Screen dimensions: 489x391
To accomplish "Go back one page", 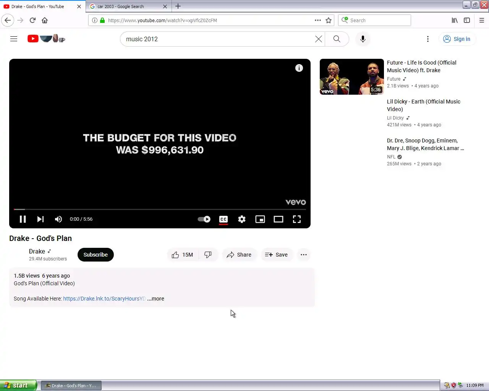I will 8,20.
